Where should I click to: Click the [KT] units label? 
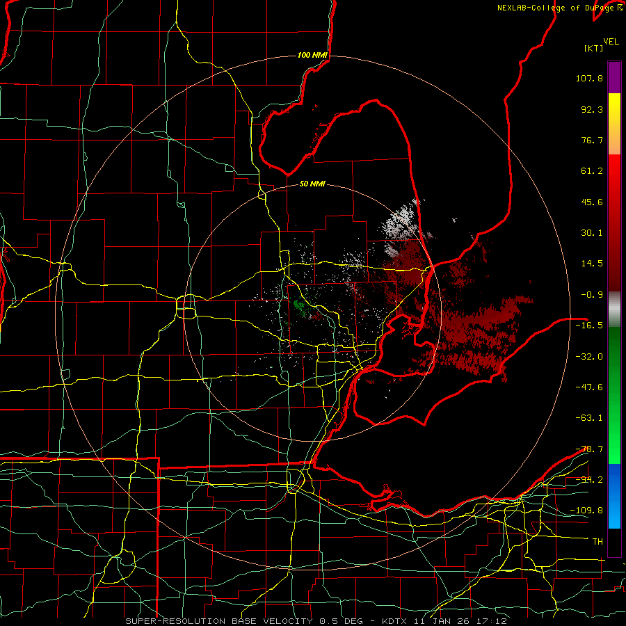593,48
